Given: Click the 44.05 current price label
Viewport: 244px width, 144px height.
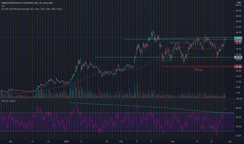Looking at the screenshot, I should coord(238,38).
